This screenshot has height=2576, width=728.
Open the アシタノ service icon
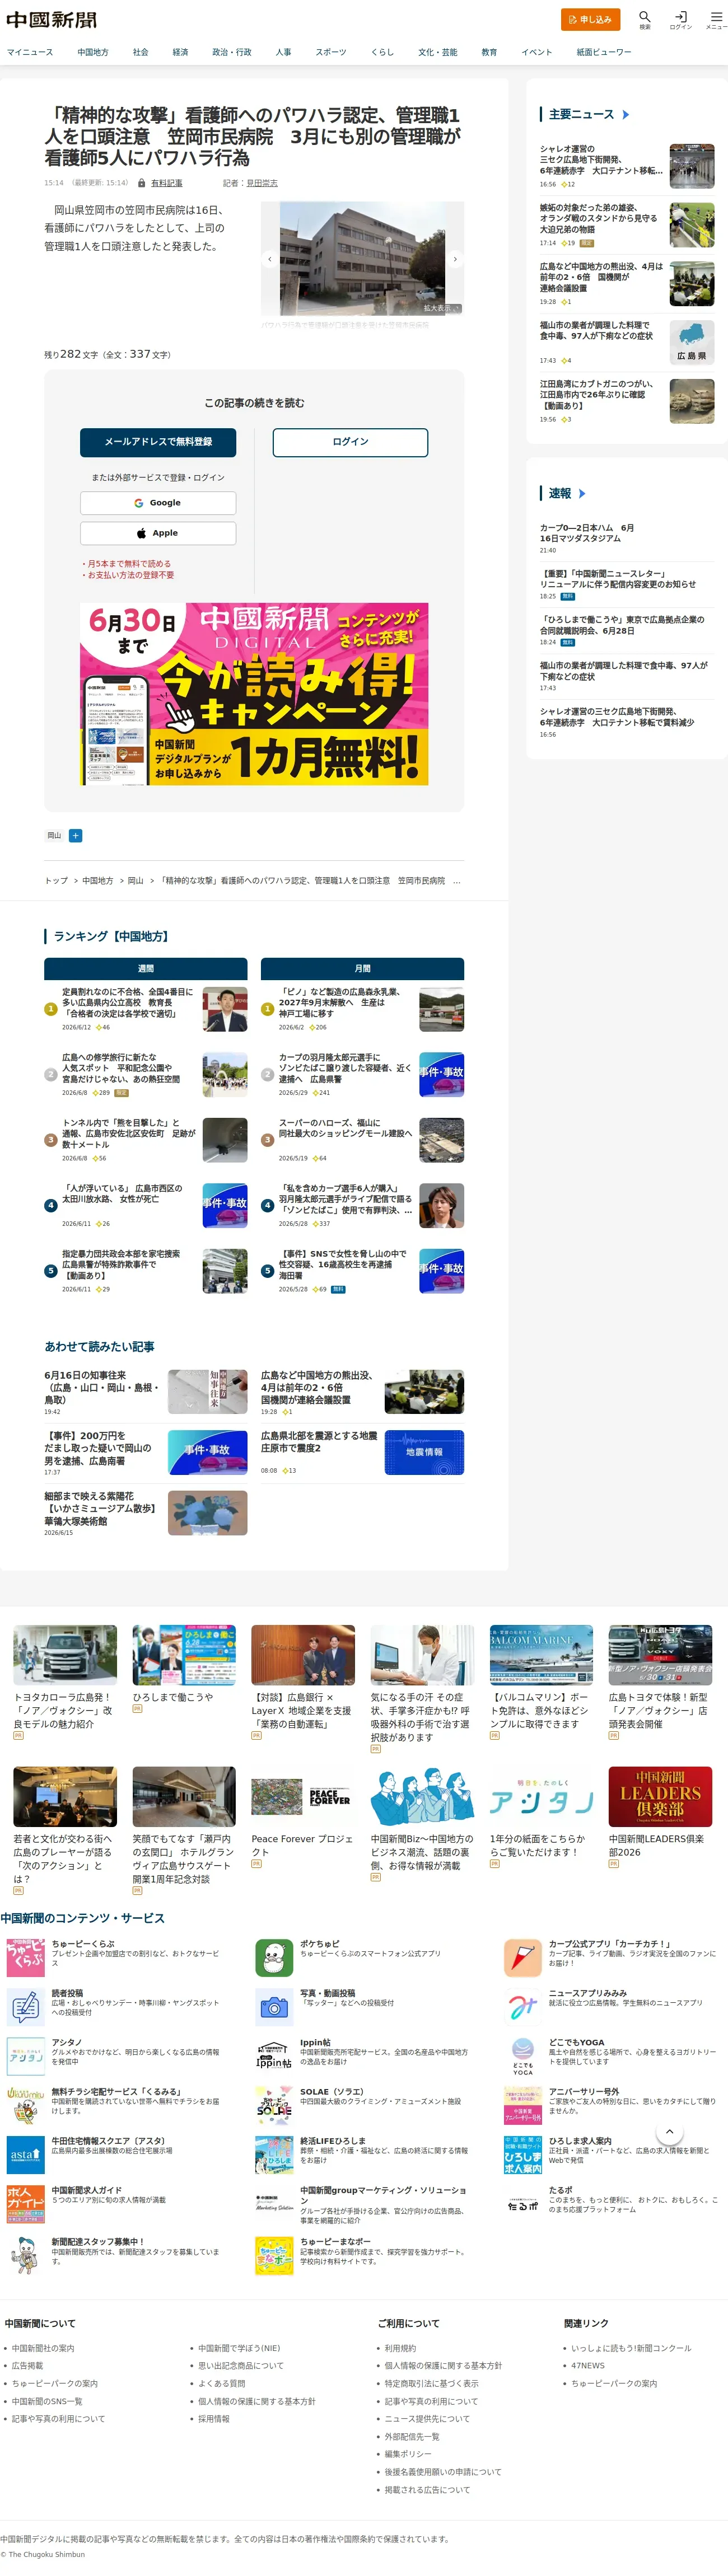(25, 2056)
